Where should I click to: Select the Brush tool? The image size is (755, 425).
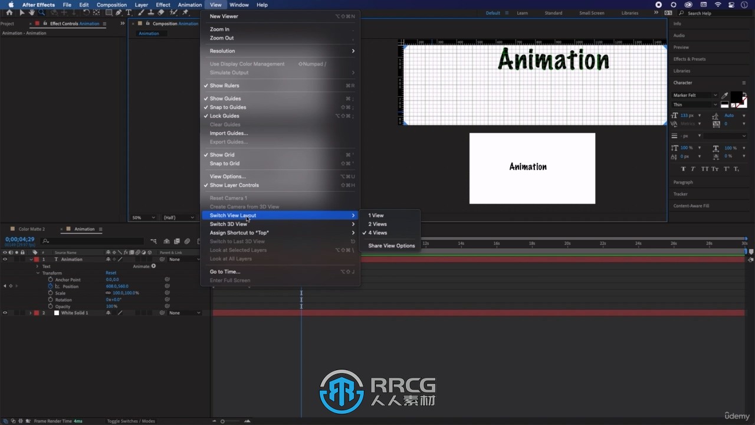[142, 12]
